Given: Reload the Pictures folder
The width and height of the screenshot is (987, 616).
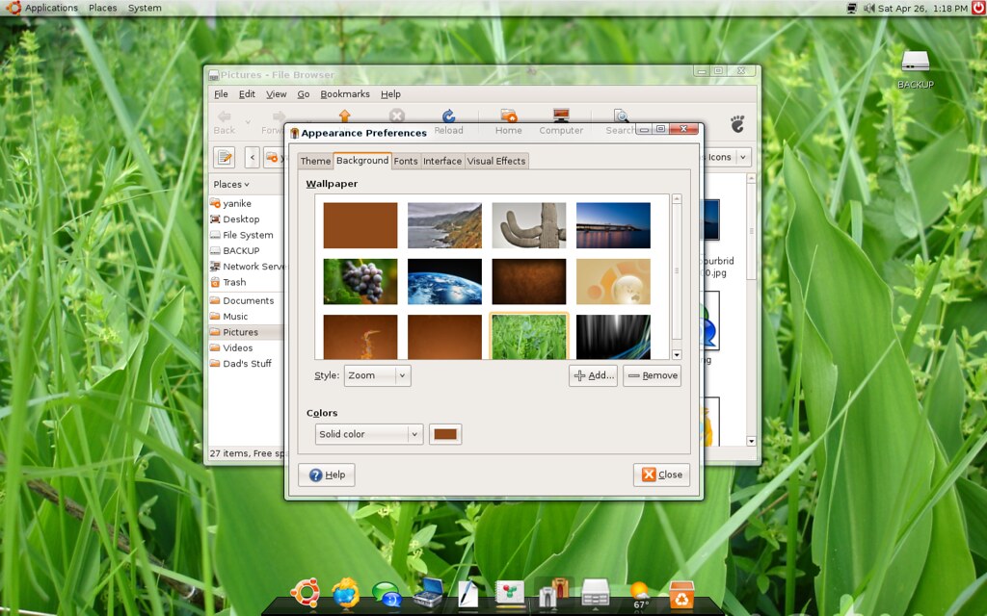Looking at the screenshot, I should point(448,115).
